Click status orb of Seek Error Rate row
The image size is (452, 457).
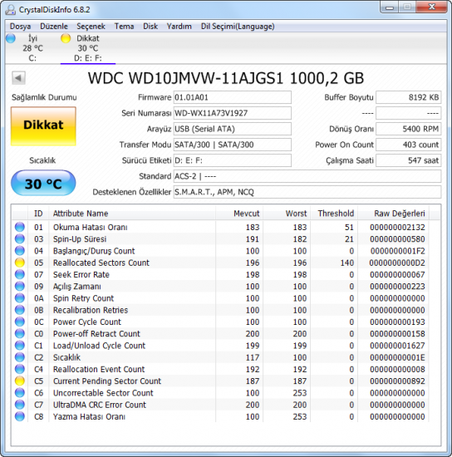[x=20, y=274]
